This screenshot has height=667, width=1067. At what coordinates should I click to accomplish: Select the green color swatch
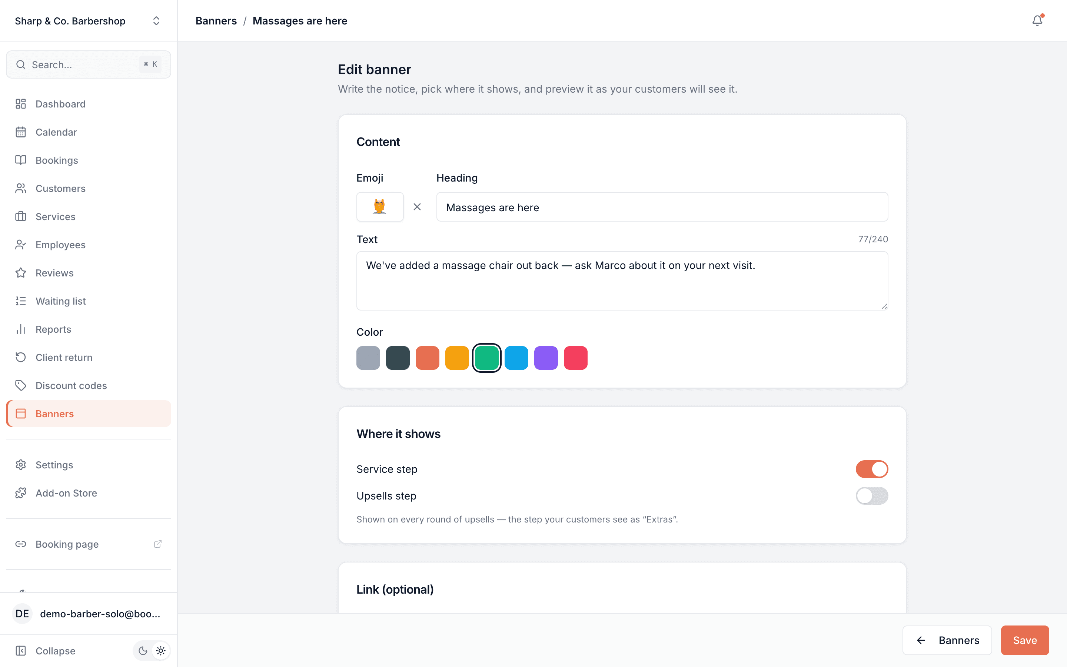(487, 358)
